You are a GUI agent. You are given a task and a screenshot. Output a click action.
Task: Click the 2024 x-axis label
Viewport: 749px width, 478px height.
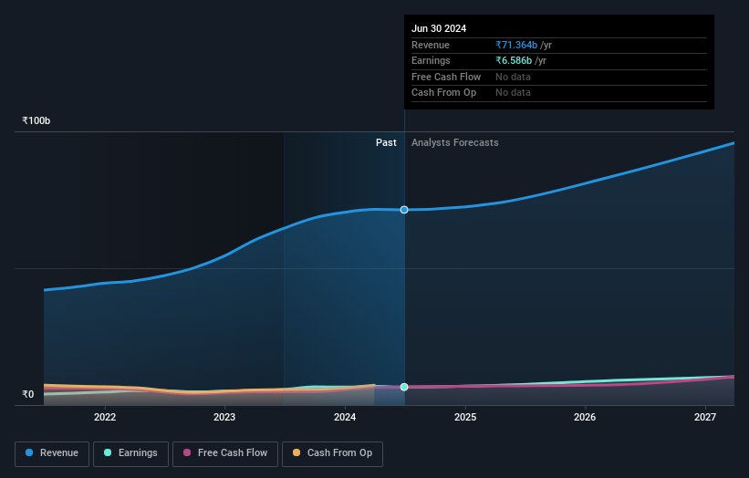coord(345,418)
